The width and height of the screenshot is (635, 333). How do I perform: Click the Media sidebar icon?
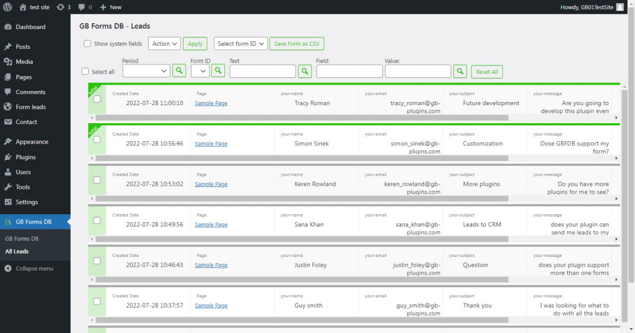coord(7,62)
